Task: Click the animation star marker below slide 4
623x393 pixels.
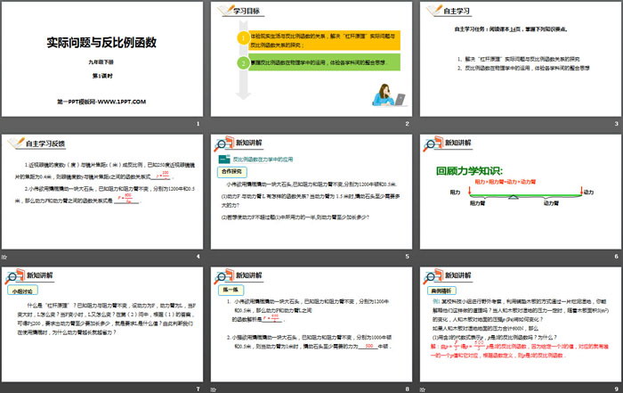Action: click(x=4, y=257)
